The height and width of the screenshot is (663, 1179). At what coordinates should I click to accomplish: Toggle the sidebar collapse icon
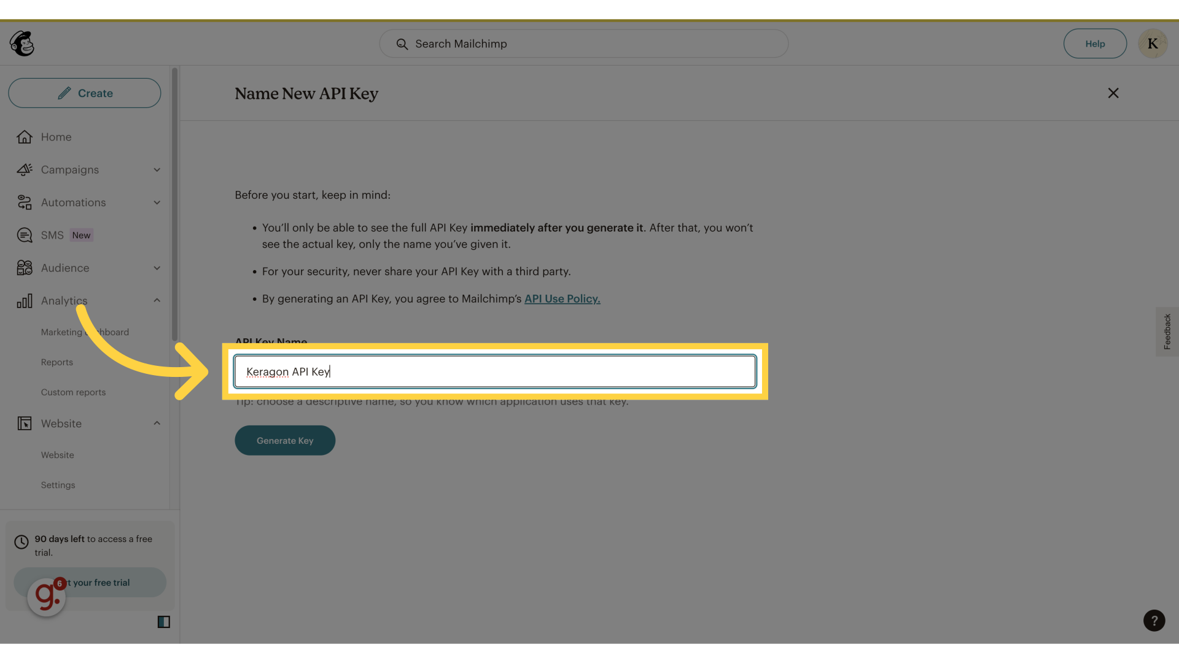(x=163, y=622)
